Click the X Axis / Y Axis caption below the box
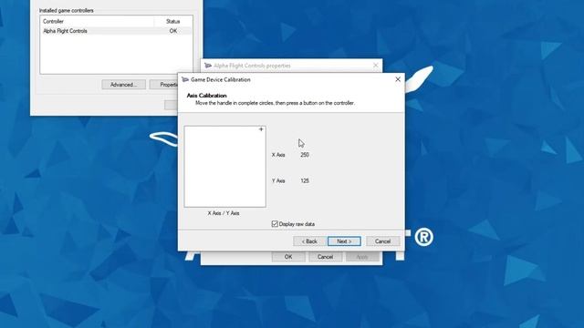Screen dimensions: 584x328 point(224,213)
